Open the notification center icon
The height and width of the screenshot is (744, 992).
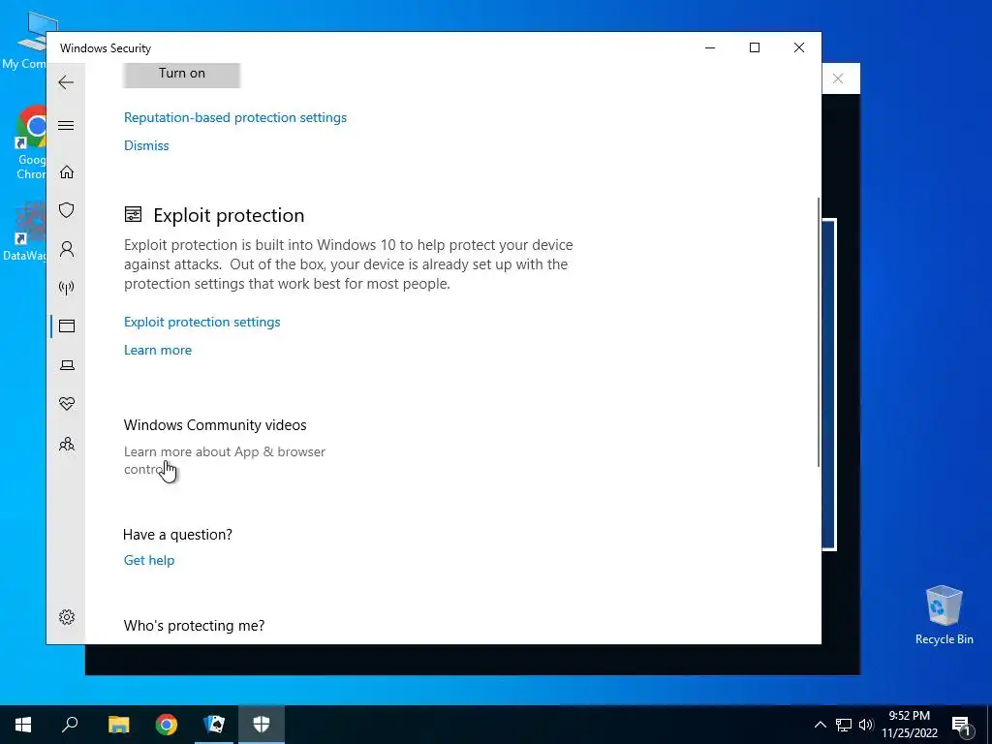coord(961,725)
